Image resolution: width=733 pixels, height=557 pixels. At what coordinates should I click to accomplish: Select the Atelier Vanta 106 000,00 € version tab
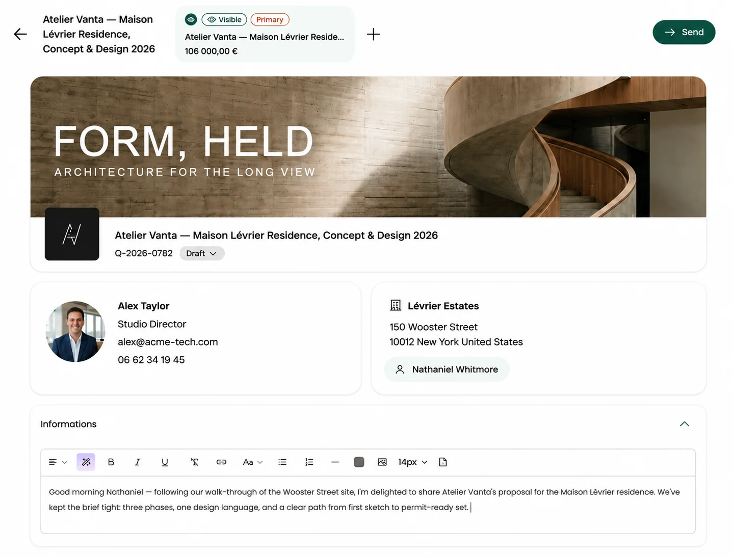265,34
